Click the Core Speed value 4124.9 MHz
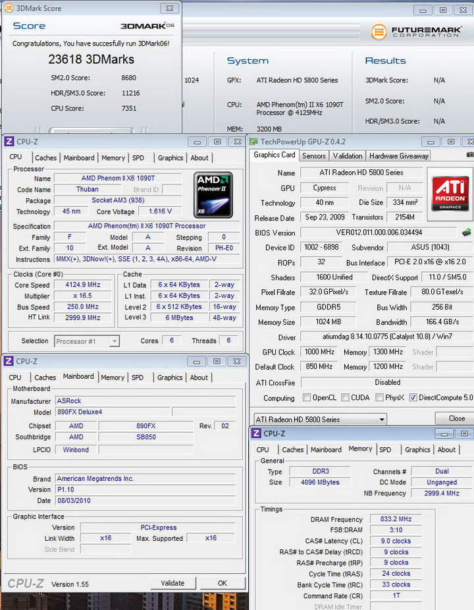This screenshot has height=610, width=474. coord(83,285)
